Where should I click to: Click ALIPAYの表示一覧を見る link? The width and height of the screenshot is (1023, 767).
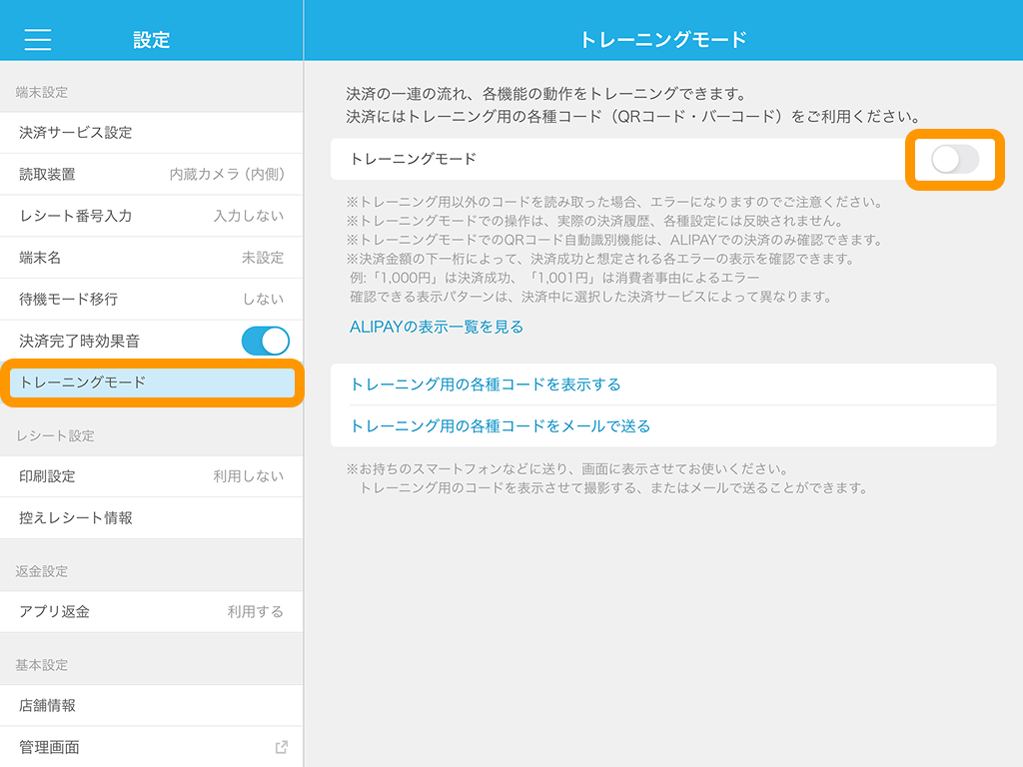click(437, 327)
